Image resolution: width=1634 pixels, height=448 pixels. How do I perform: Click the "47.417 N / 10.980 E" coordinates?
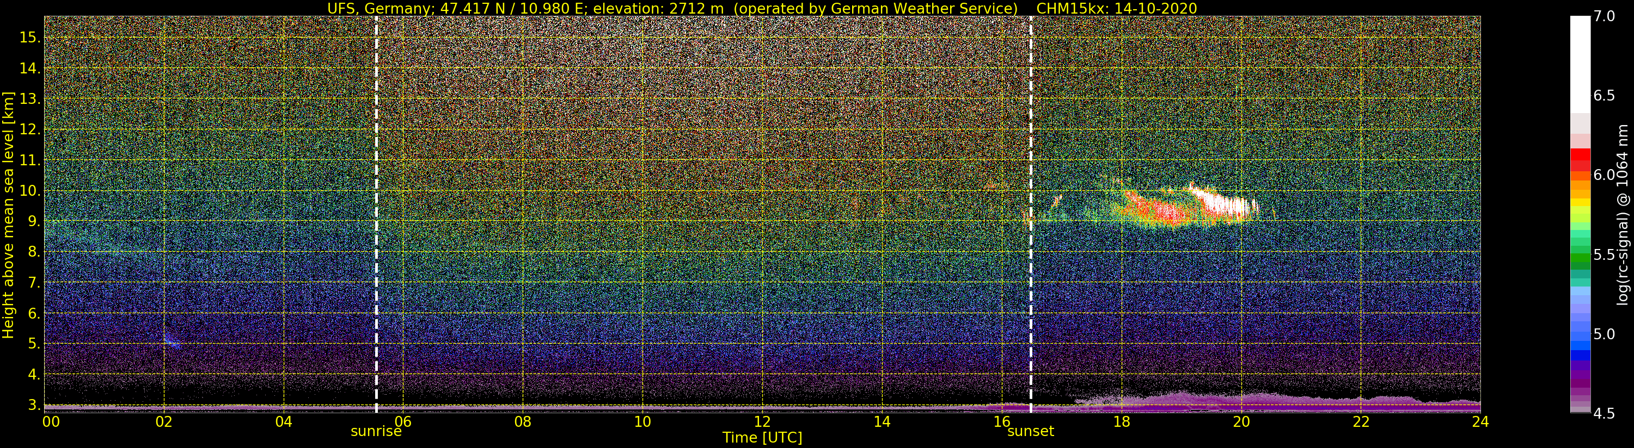pyautogui.click(x=511, y=8)
